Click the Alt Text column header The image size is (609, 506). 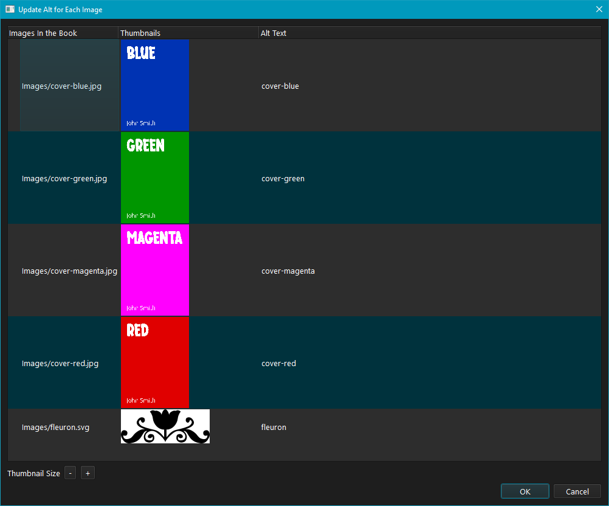pos(430,33)
